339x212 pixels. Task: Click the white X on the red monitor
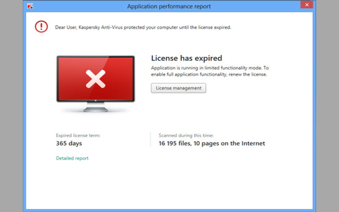pyautogui.click(x=95, y=80)
